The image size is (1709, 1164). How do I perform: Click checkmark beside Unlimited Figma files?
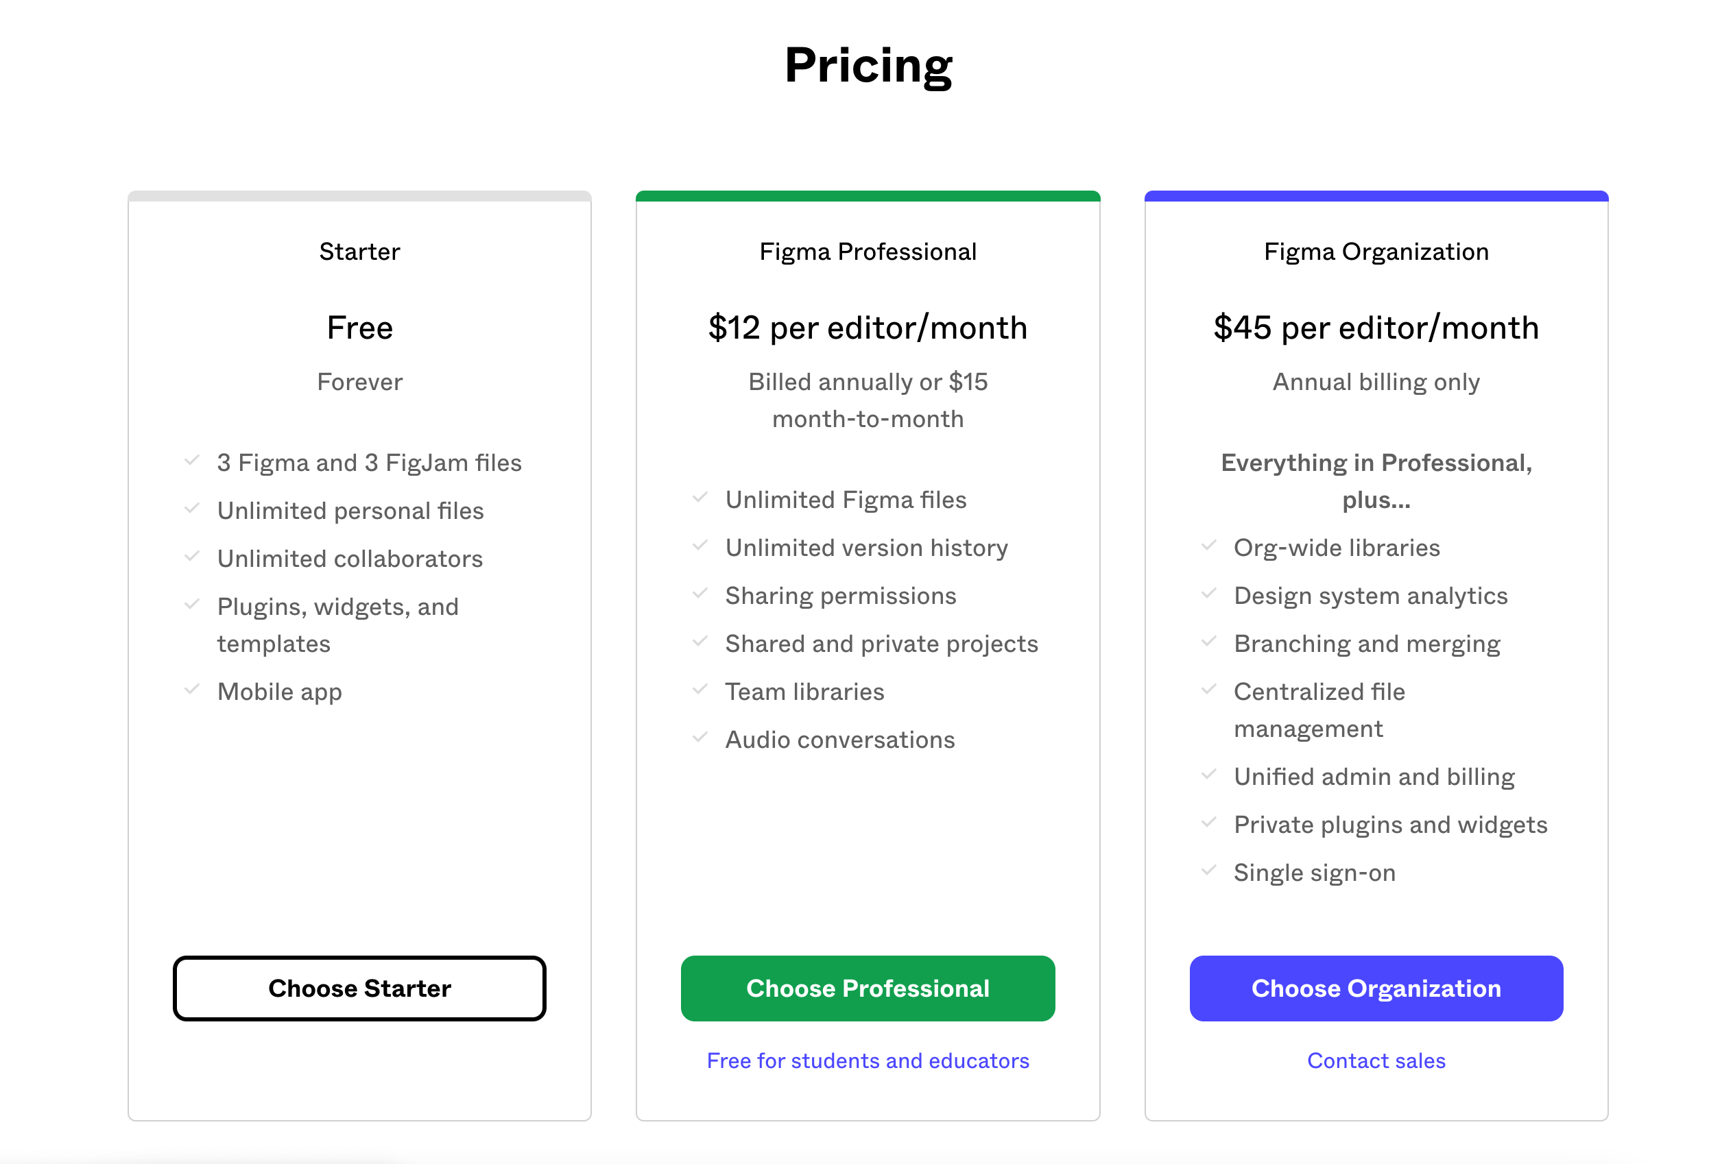tap(700, 498)
